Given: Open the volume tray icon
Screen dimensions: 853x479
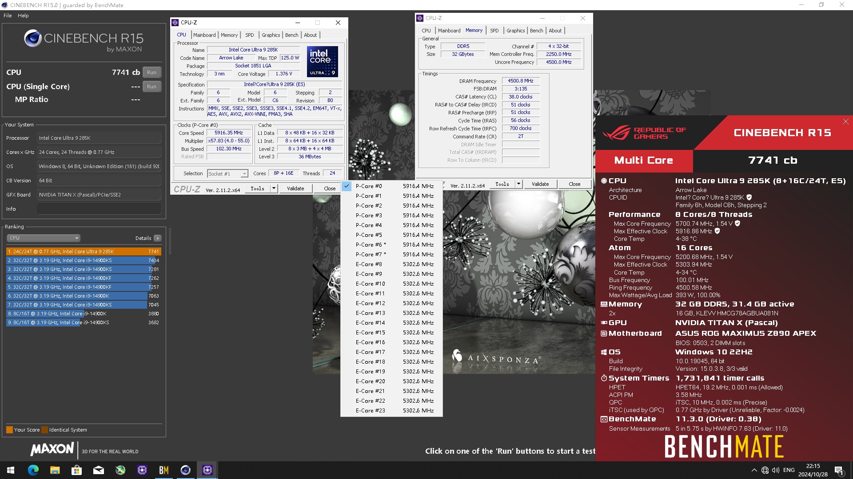Looking at the screenshot, I should [x=776, y=470].
